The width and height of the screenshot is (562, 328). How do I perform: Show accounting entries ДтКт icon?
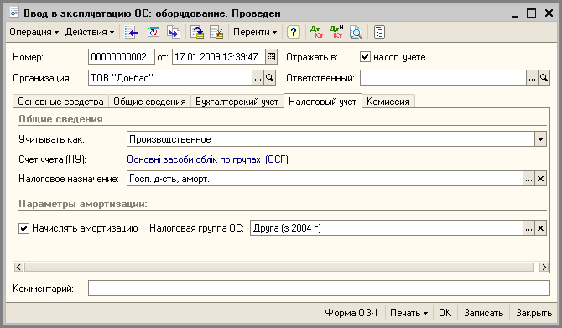pyautogui.click(x=316, y=32)
